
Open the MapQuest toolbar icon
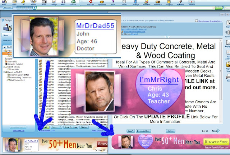(91, 2)
